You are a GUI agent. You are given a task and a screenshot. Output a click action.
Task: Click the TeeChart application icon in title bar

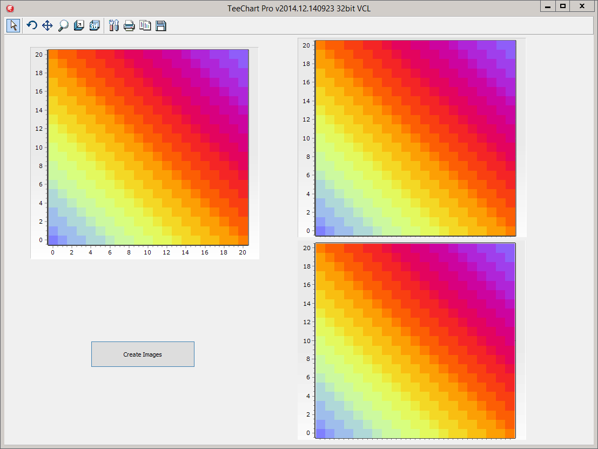tap(10, 9)
